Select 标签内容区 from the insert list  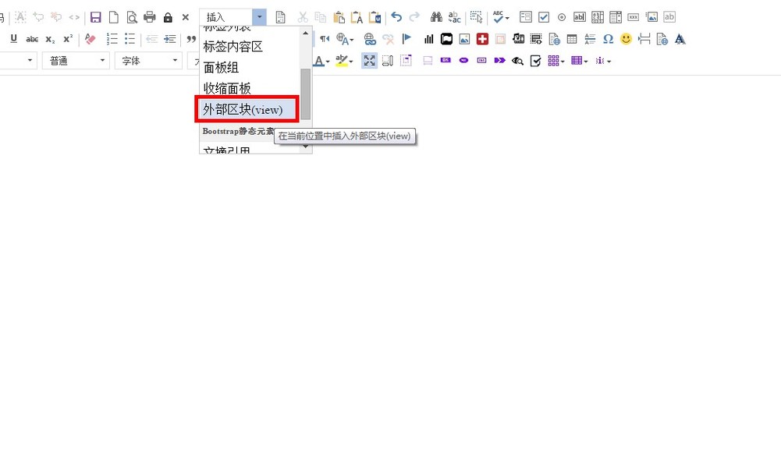250,47
